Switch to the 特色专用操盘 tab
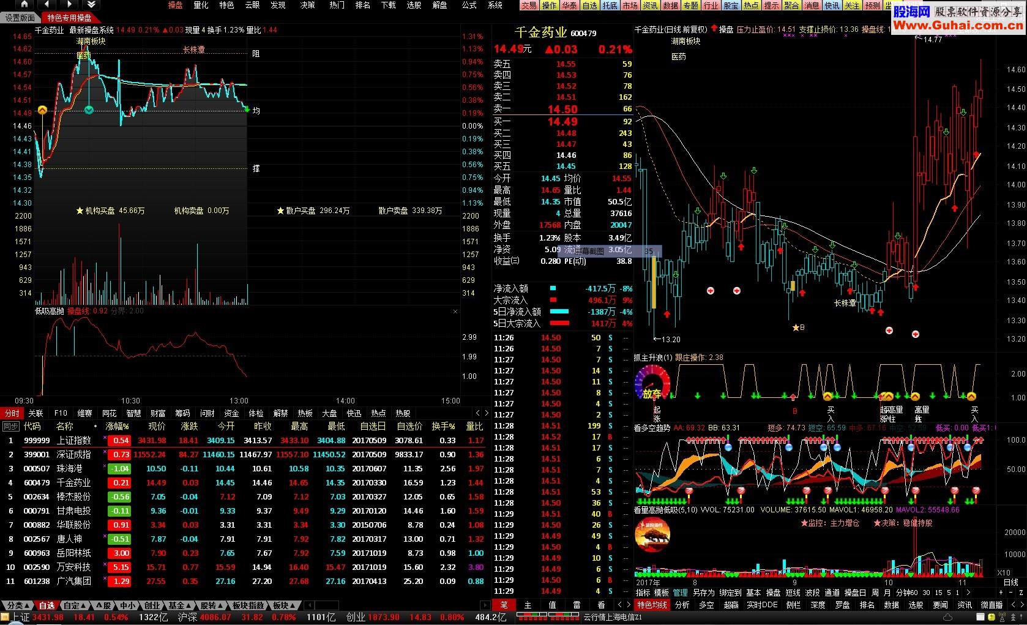This screenshot has height=625, width=1027. pyautogui.click(x=69, y=18)
